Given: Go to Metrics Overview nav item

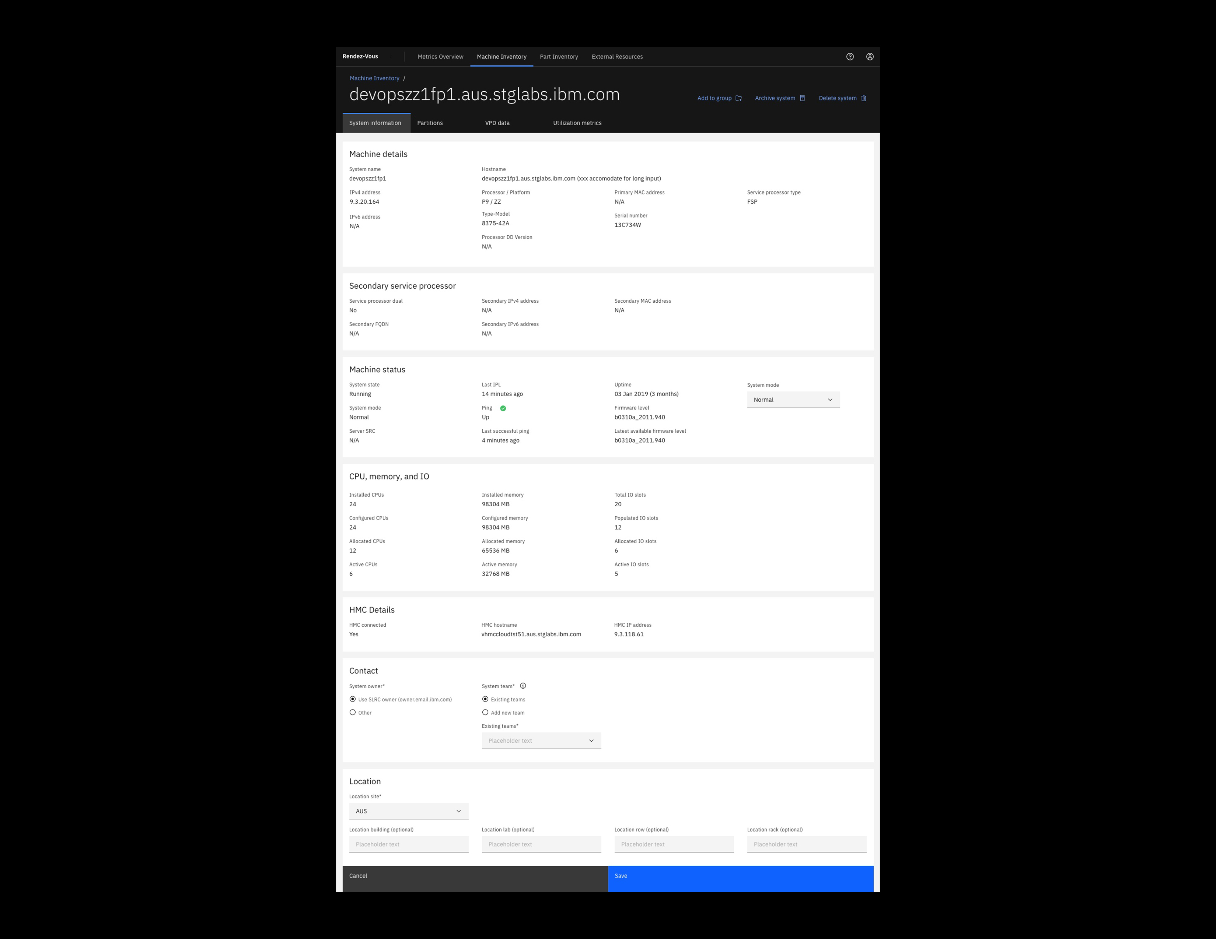Looking at the screenshot, I should [440, 57].
